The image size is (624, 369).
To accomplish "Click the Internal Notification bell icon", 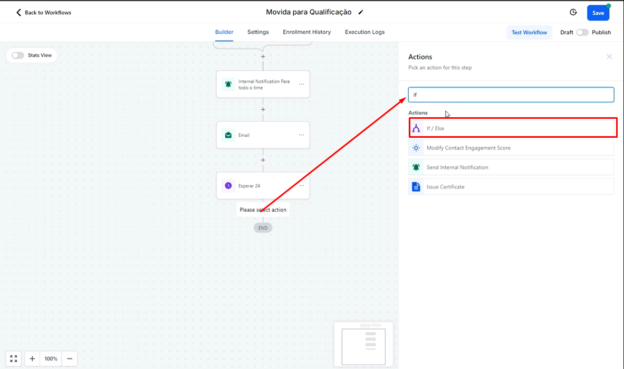I will click(x=228, y=84).
